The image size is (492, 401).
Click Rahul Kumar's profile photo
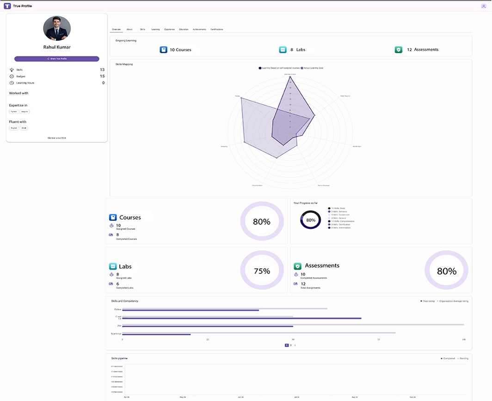point(57,29)
